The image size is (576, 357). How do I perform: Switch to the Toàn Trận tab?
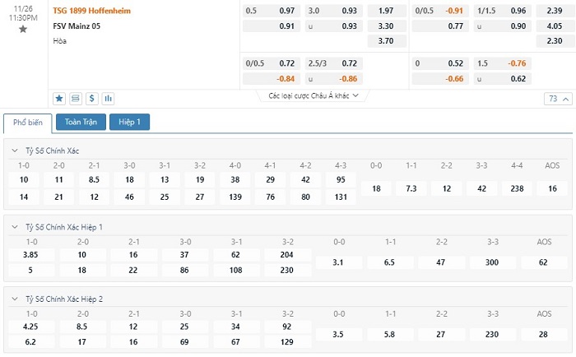point(81,122)
